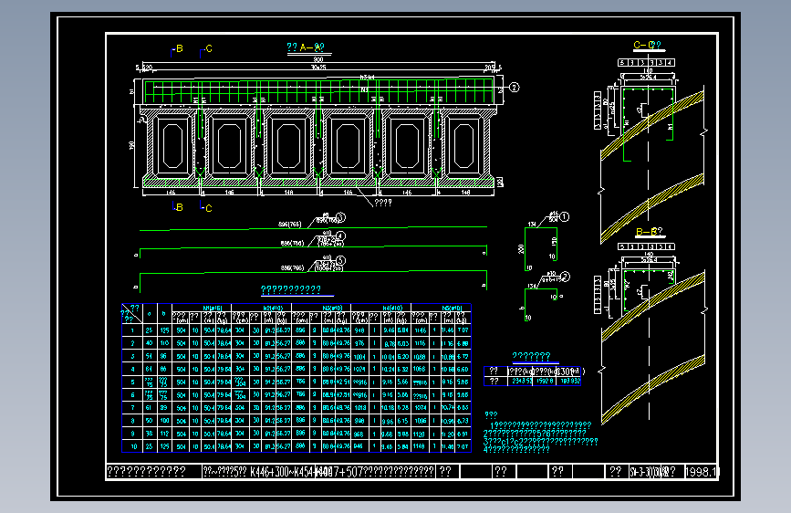Click the value 1120 in row 9
The width and height of the screenshot is (791, 513).
[x=420, y=434]
